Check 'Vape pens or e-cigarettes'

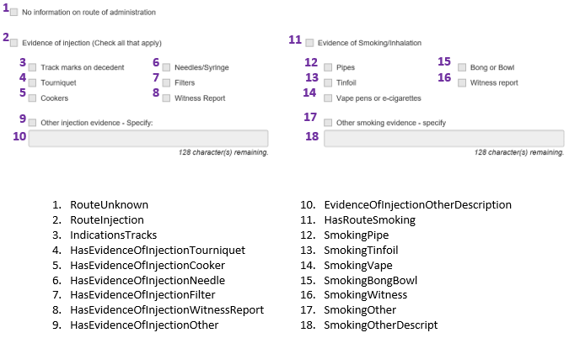tap(328, 98)
